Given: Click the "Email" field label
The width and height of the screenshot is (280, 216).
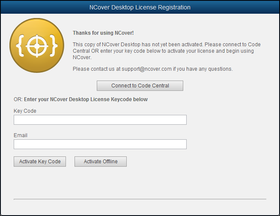Looking at the screenshot, I should point(21,135).
